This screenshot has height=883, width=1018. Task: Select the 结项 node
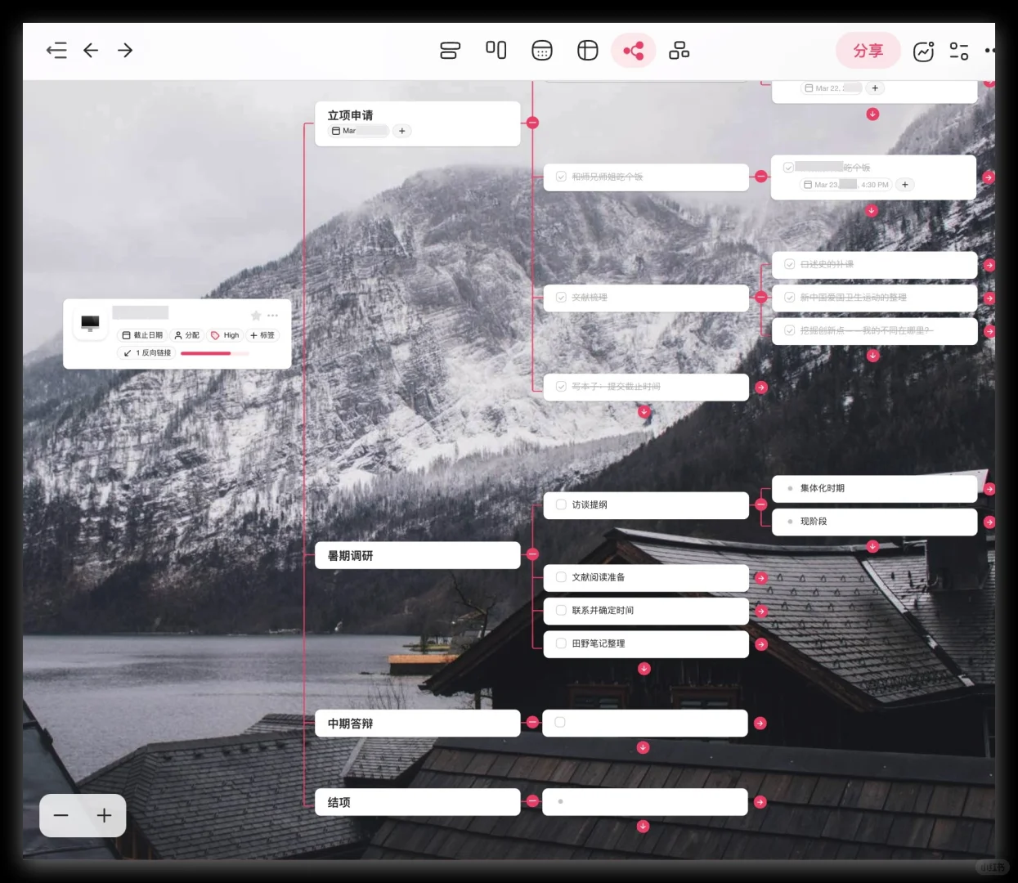[x=418, y=802]
